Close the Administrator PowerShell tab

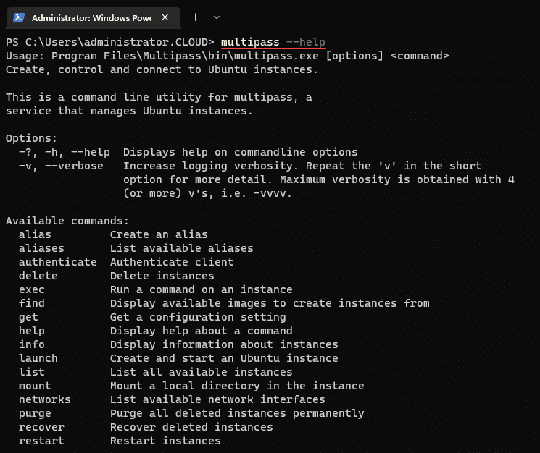[x=165, y=17]
